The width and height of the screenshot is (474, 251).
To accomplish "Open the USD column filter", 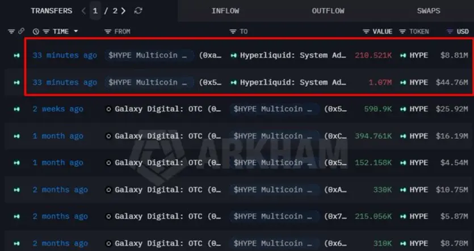I will tap(450, 31).
